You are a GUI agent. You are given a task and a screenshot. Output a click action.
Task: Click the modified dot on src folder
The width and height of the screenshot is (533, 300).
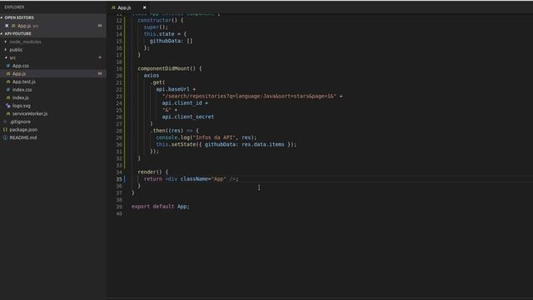(100, 57)
